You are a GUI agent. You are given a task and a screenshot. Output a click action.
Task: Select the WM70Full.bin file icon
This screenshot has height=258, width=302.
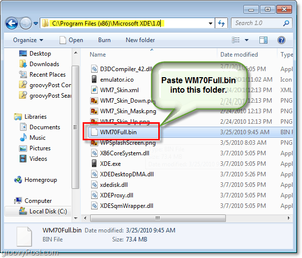[x=94, y=132]
